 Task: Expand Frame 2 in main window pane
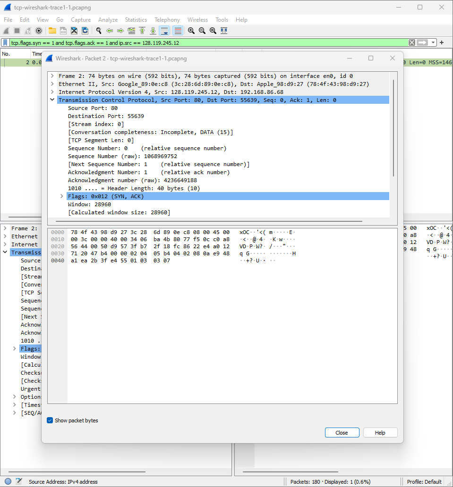[x=5, y=228]
